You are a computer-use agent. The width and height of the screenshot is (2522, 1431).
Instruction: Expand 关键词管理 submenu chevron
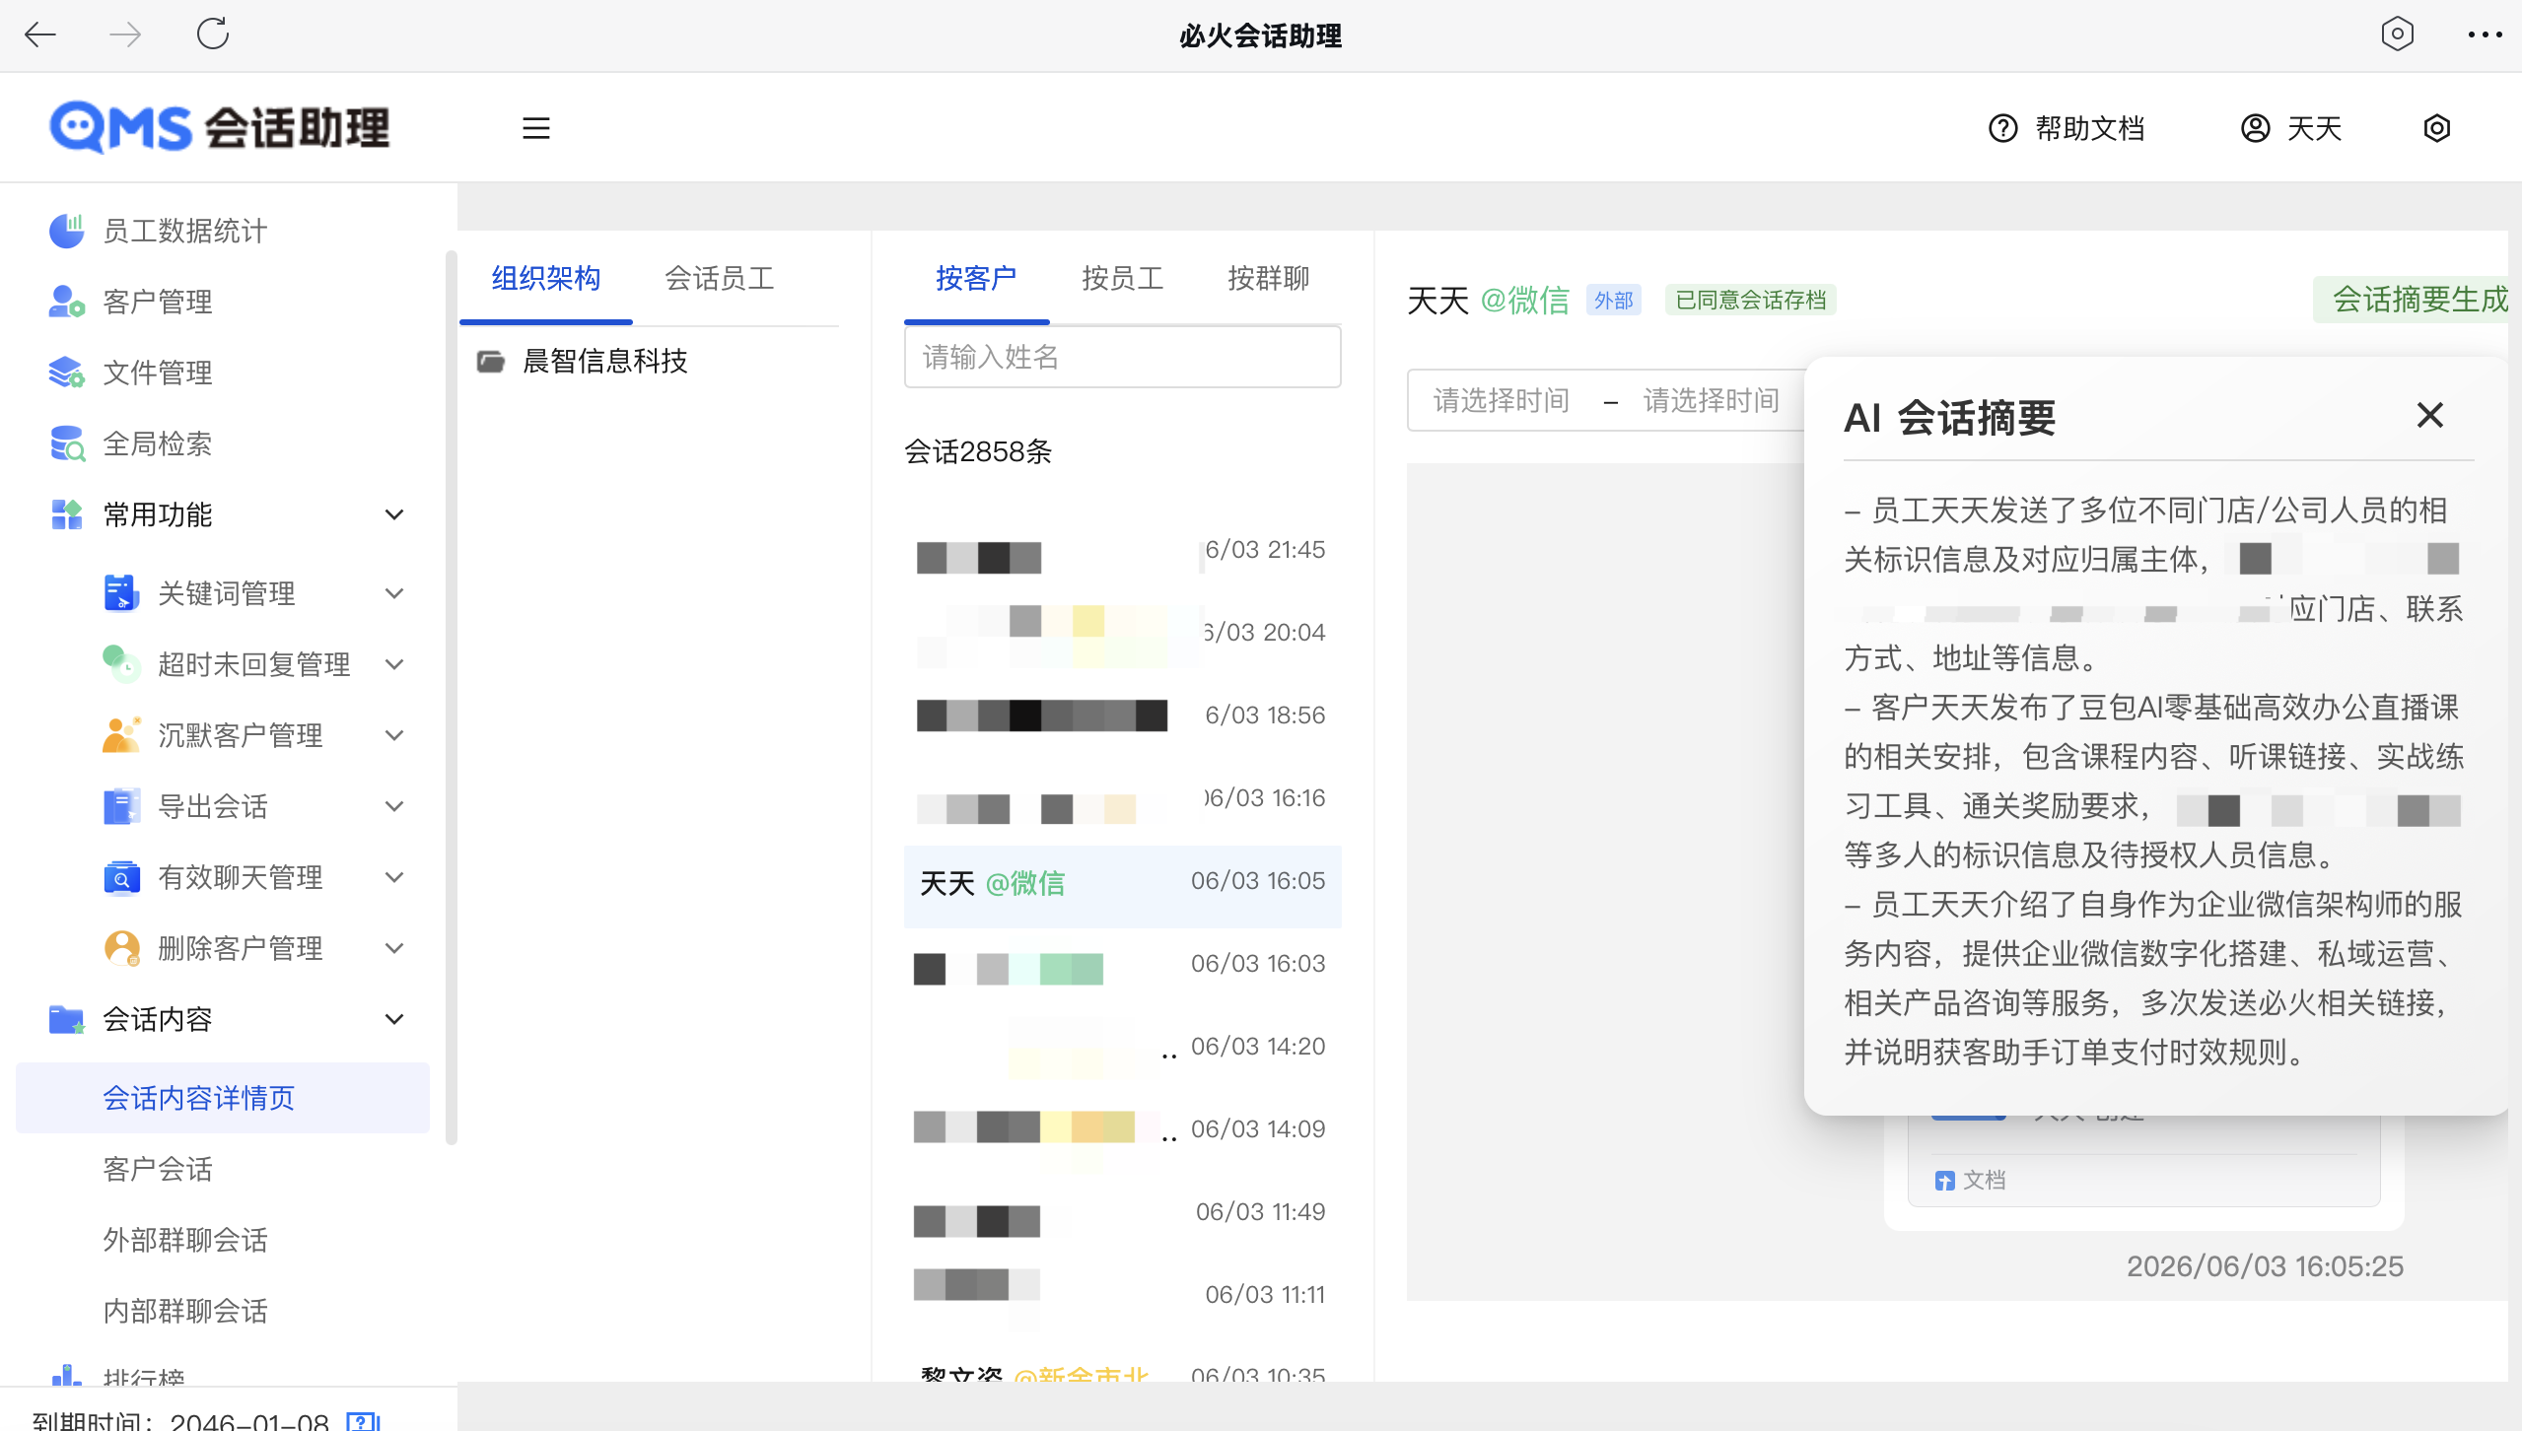pyautogui.click(x=394, y=593)
